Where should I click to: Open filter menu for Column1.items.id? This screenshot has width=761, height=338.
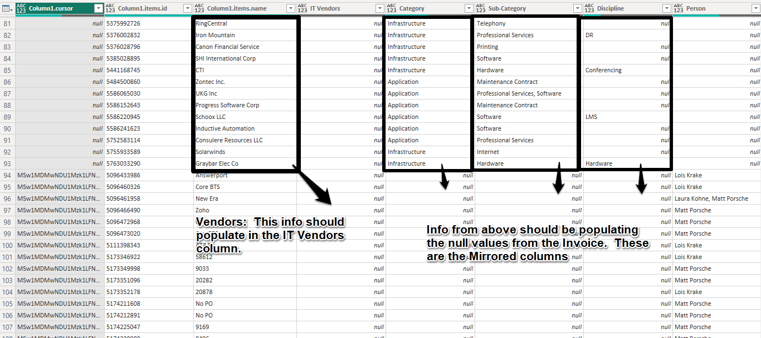[x=188, y=8]
